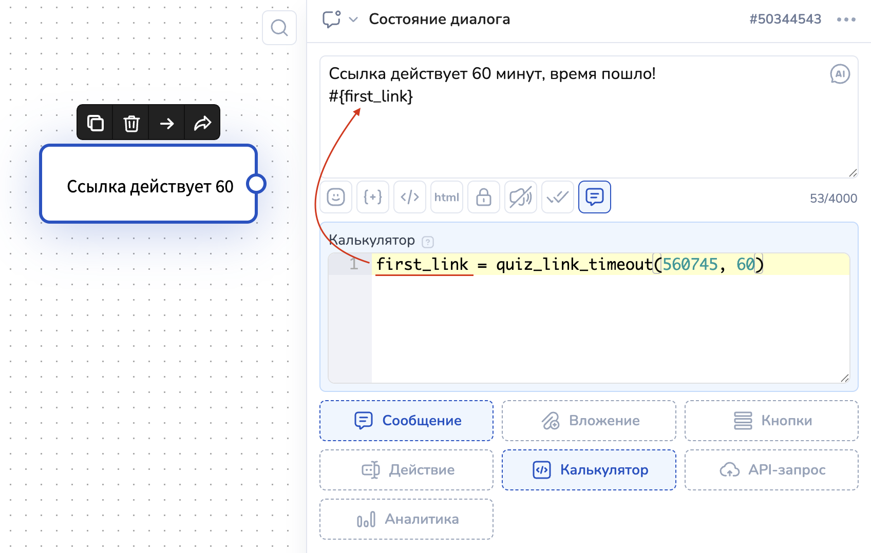The image size is (871, 553).
Task: Toggle content protection lock icon
Action: point(483,197)
